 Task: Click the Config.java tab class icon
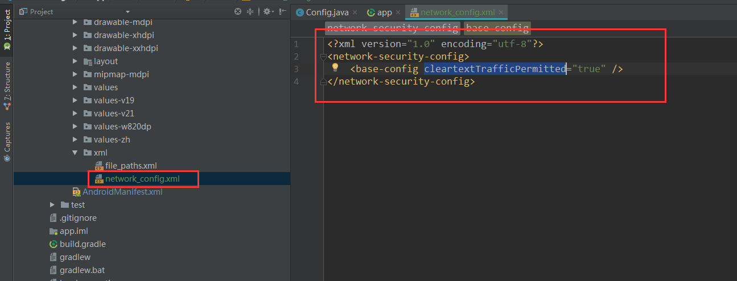299,12
